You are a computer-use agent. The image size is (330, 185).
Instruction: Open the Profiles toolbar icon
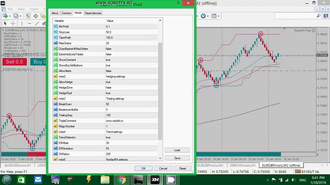[x=16, y=16]
